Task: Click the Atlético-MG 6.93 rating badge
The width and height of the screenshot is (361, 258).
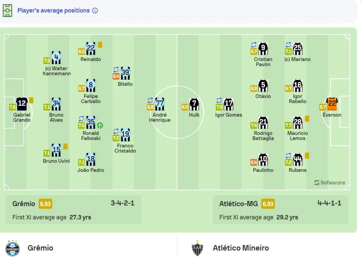Action: point(268,204)
